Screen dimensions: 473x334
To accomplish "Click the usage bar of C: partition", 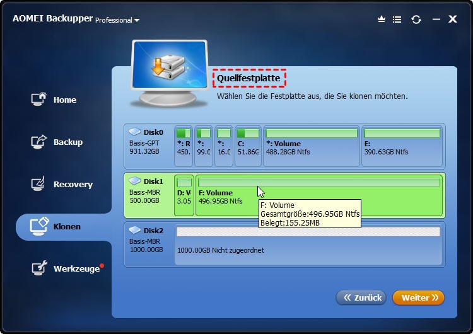I will 248,133.
